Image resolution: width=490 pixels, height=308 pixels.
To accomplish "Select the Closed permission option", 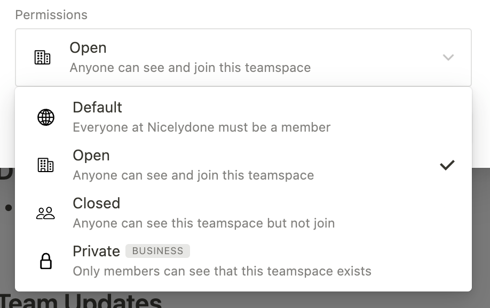I will pyautogui.click(x=97, y=204).
